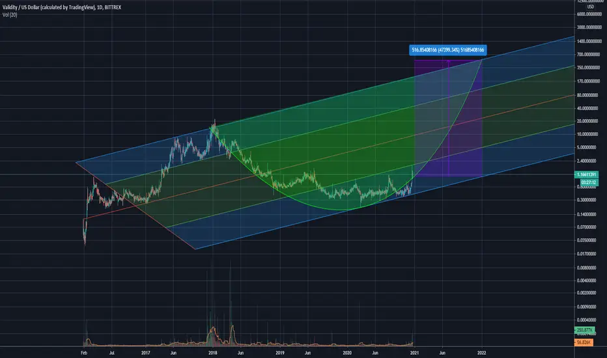Click the 2017 label on time axis
Viewport: 607px width, 358px height.
[145, 353]
